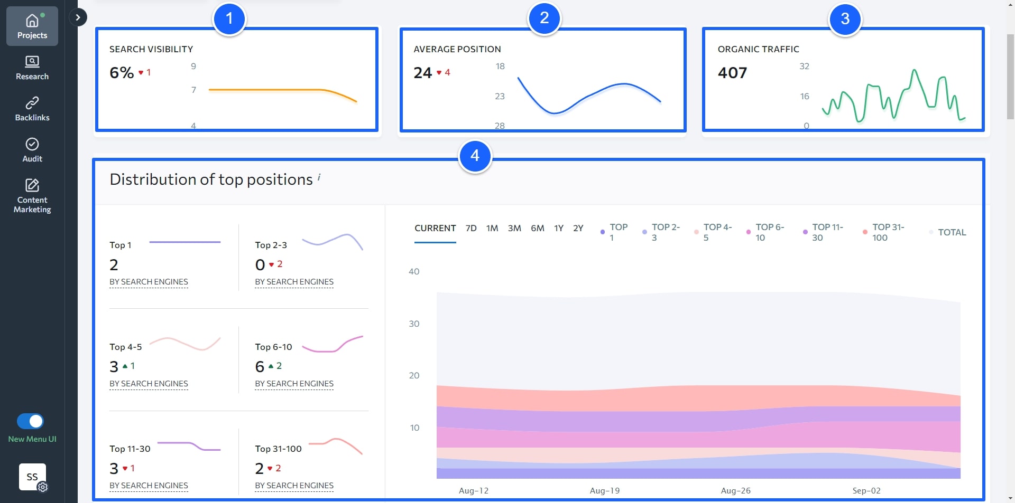Switch chart to 1Y range

coord(559,228)
